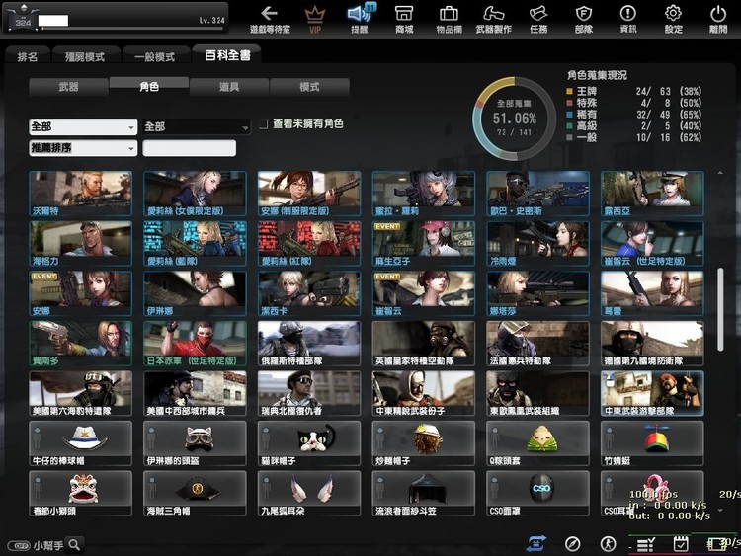Viewport: 741px width, 556px height.
Task: Click the compass icon in bottom bar
Action: click(x=573, y=544)
